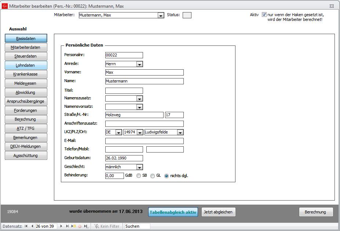Switch to the Steuerdaten section

26,56
